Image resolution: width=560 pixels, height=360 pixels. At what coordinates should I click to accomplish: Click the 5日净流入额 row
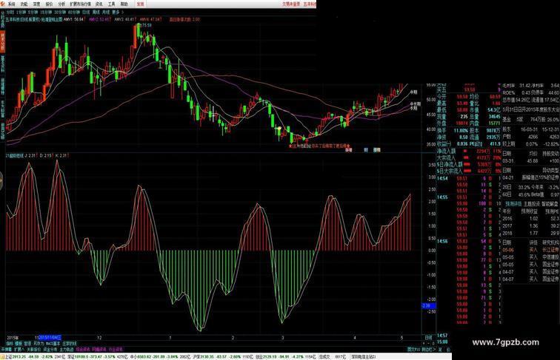469,164
